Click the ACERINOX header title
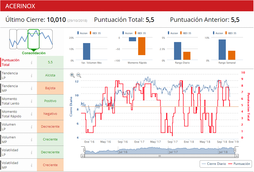 tap(20, 6)
